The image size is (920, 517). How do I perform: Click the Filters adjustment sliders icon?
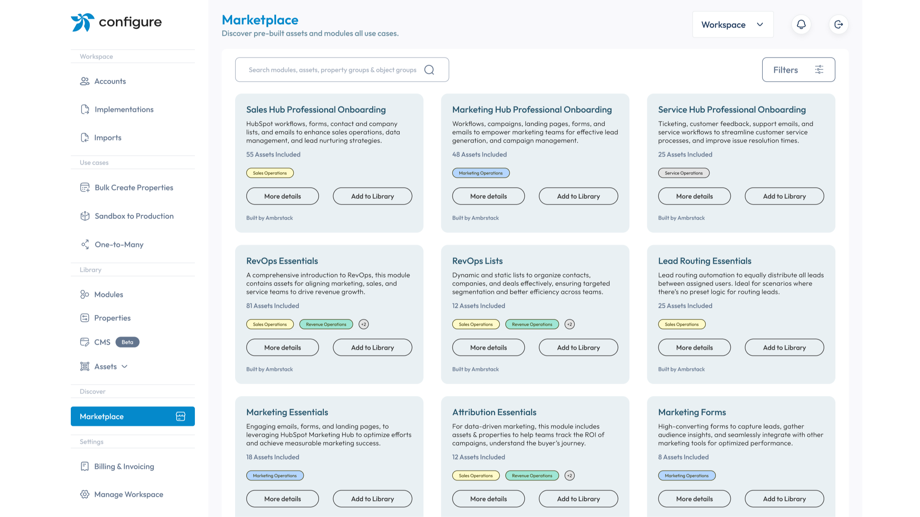tap(819, 69)
